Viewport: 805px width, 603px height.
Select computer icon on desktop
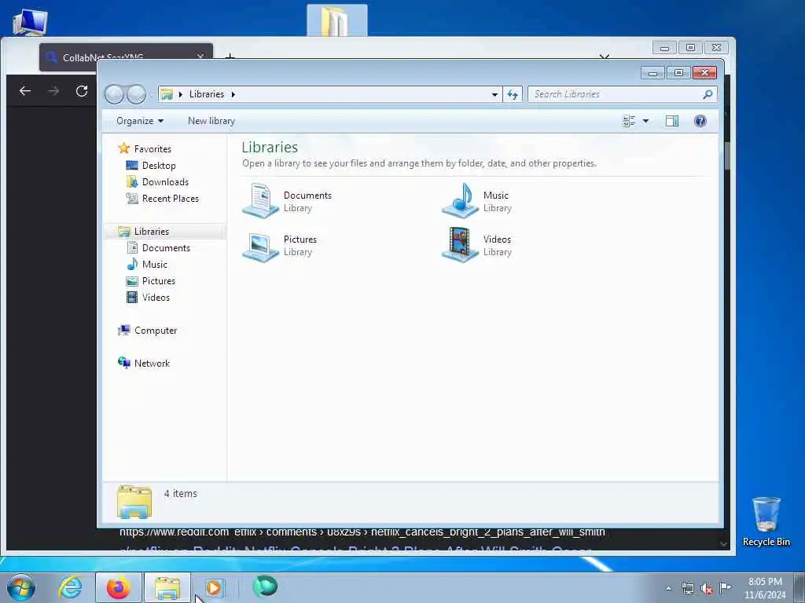click(x=30, y=21)
